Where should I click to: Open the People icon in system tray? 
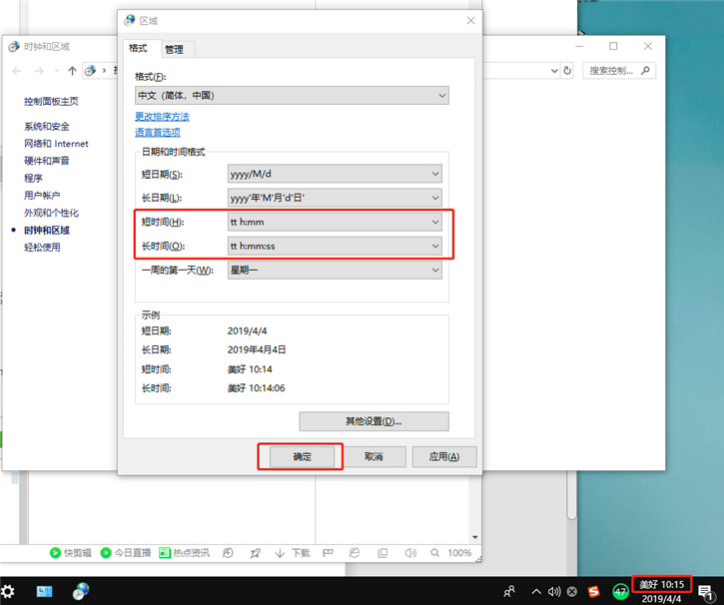point(509,591)
